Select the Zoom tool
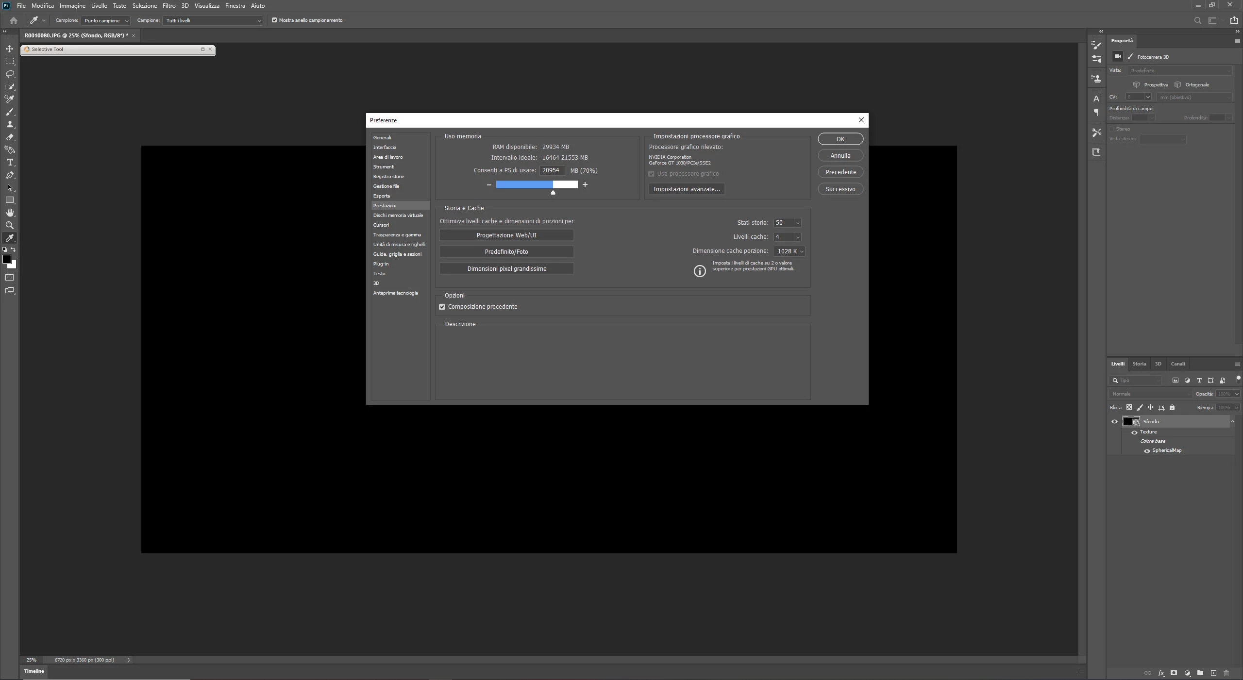Image resolution: width=1243 pixels, height=680 pixels. click(x=10, y=225)
